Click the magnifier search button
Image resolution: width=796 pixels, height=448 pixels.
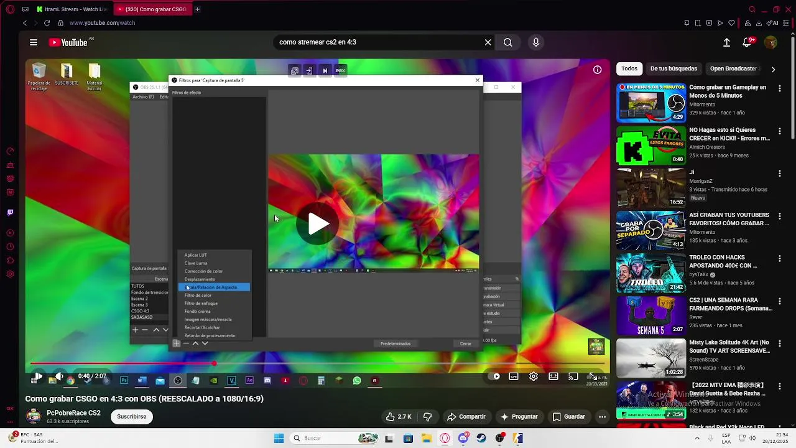(508, 42)
